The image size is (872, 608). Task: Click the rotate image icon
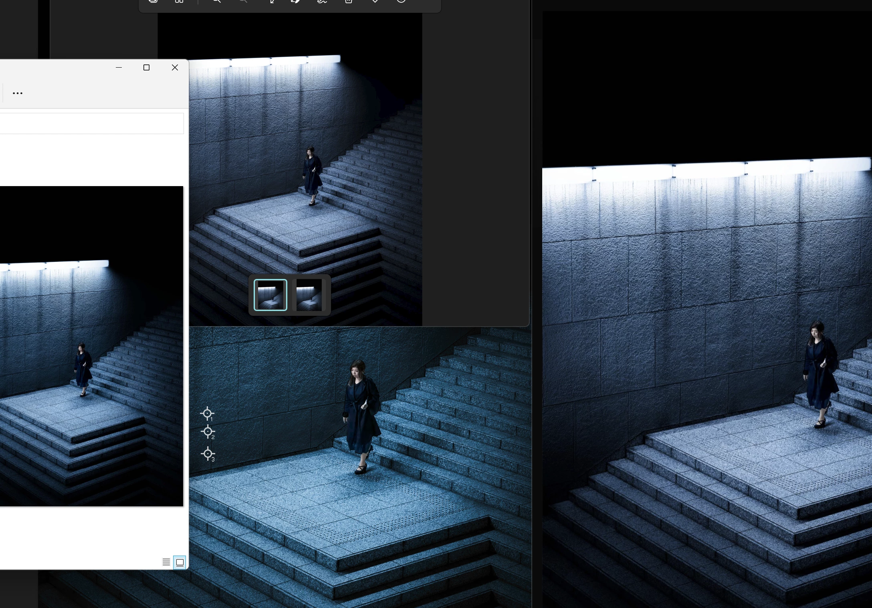pos(272,1)
